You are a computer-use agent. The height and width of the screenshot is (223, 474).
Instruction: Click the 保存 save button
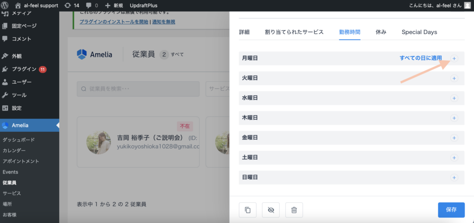click(451, 210)
